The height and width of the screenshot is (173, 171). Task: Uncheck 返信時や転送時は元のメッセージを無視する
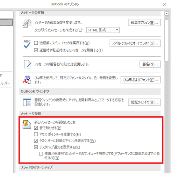[x=36, y=50]
